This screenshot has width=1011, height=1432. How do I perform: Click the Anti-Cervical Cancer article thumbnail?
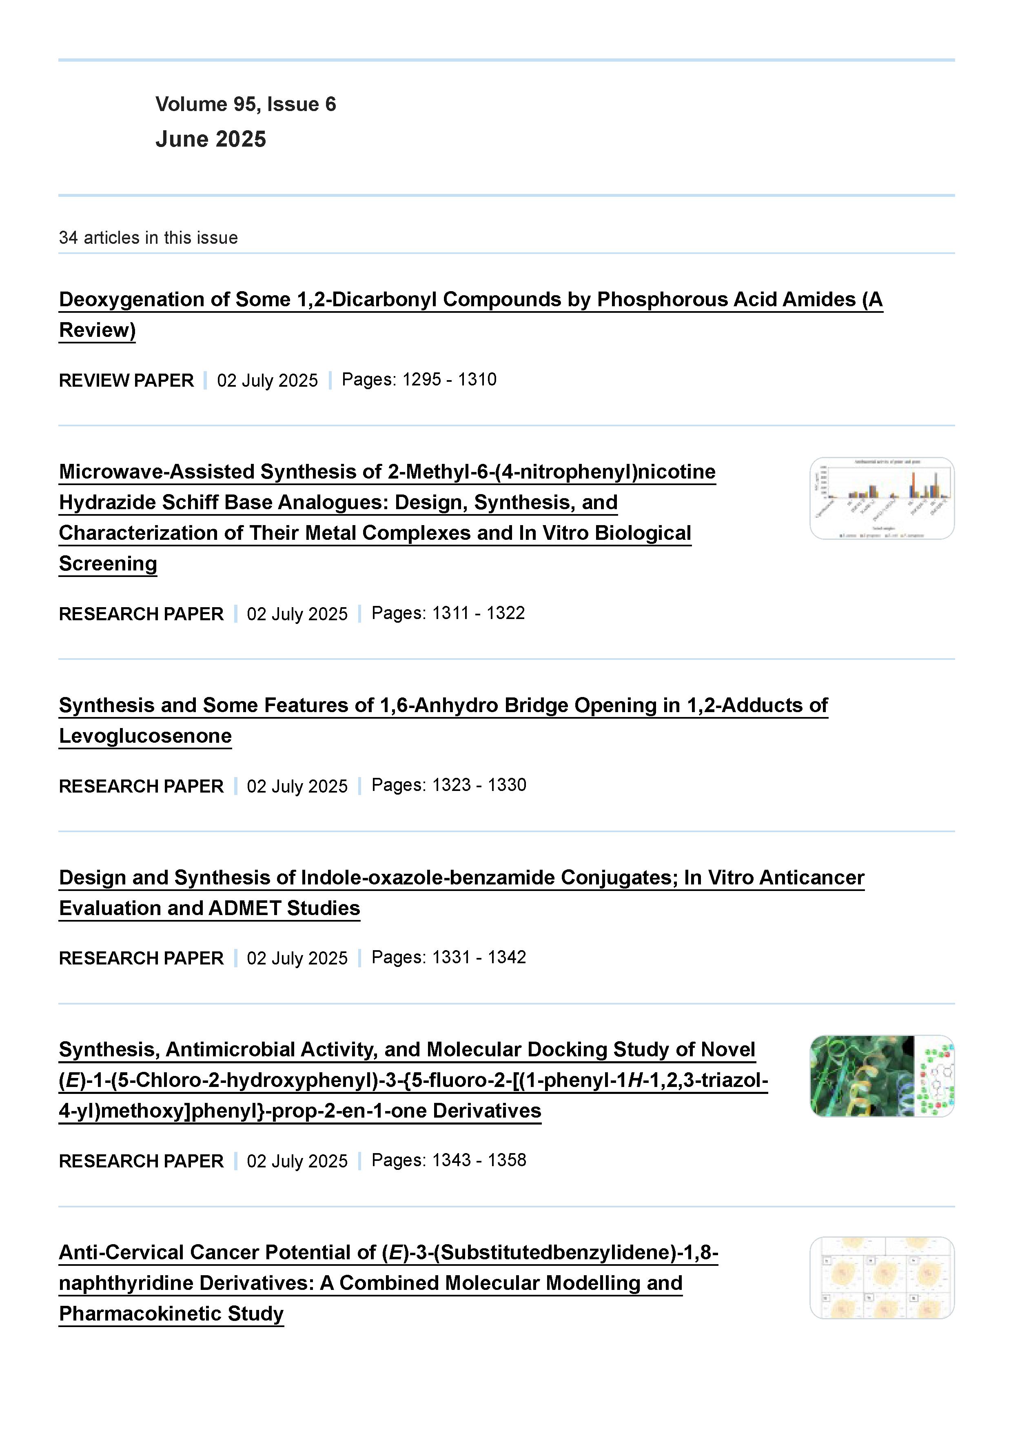pos(881,1278)
